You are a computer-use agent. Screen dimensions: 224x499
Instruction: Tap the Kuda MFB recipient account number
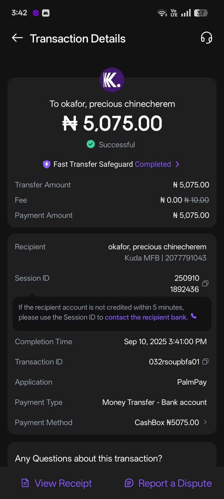186,258
